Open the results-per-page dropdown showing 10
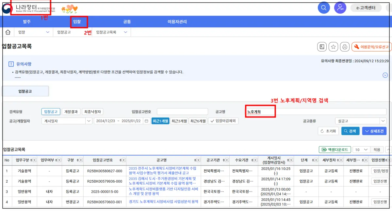 (361, 149)
